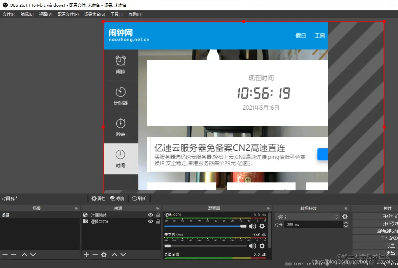Viewport: 398px width, 268px height.
Task: Open the 混音器 panel options menu
Action: click(268, 208)
